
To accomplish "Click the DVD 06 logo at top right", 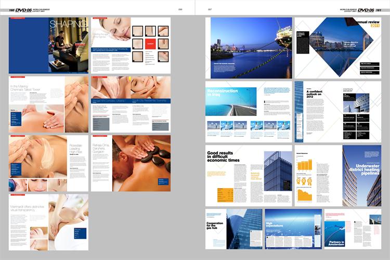I will 366,10.
